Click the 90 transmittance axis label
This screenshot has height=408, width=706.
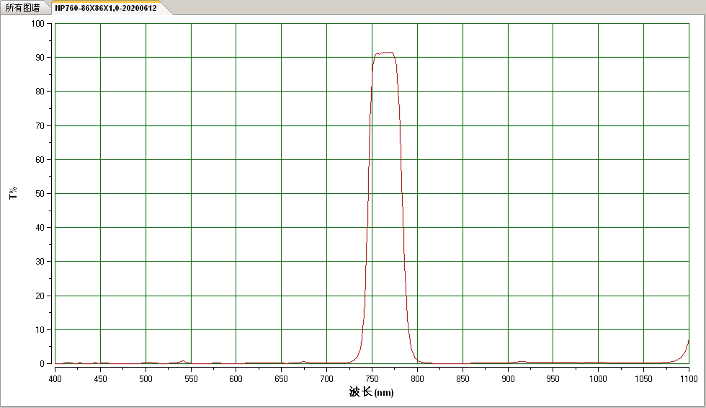pyautogui.click(x=40, y=58)
